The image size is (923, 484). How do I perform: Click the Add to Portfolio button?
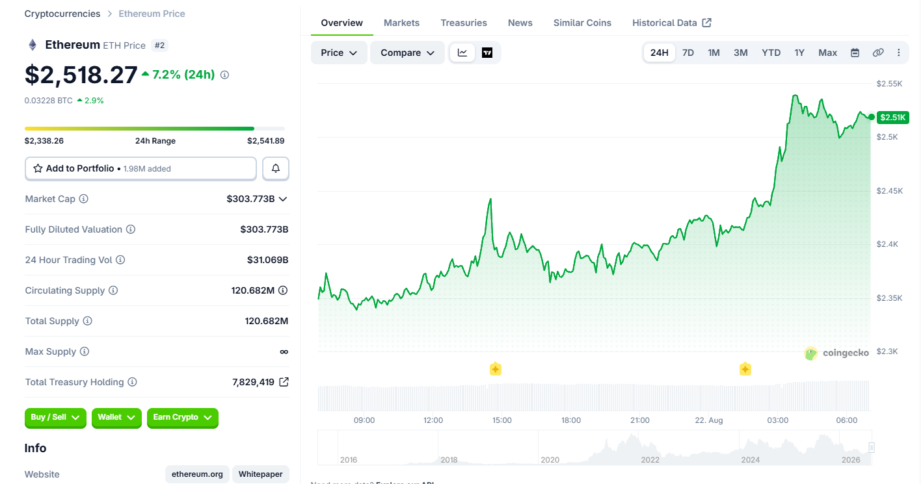tap(141, 168)
